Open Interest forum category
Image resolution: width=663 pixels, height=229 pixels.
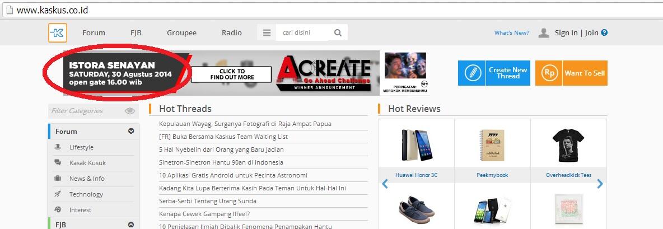coord(80,209)
